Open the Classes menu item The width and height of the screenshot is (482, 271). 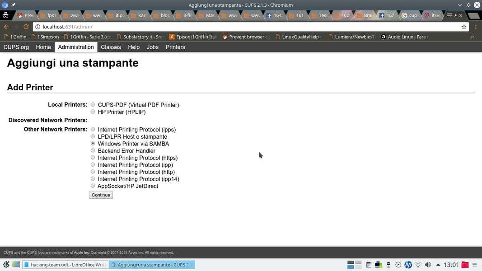[x=111, y=47]
